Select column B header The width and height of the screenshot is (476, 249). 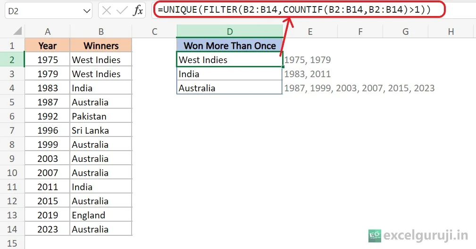click(101, 31)
